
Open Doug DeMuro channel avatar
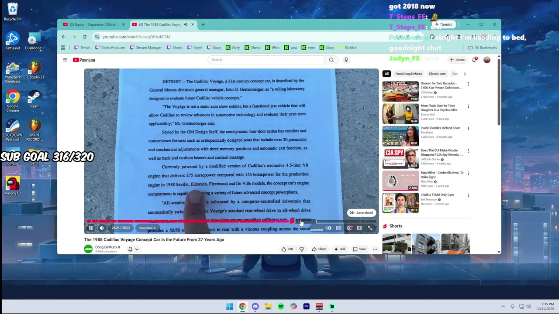click(88, 249)
